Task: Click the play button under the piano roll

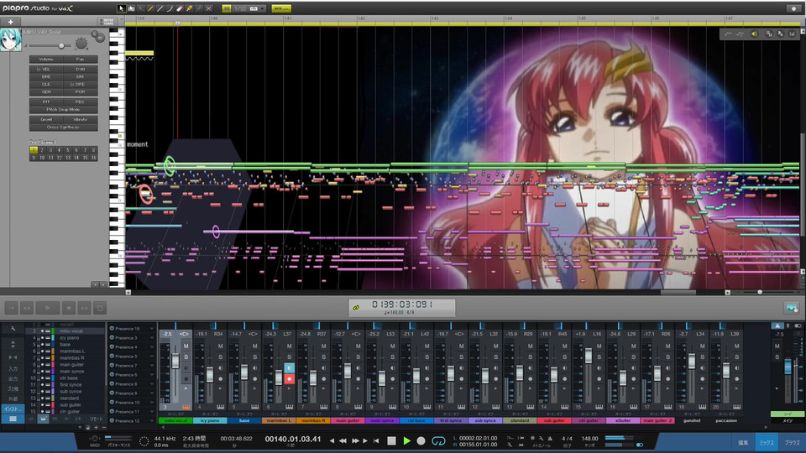Action: [x=47, y=308]
